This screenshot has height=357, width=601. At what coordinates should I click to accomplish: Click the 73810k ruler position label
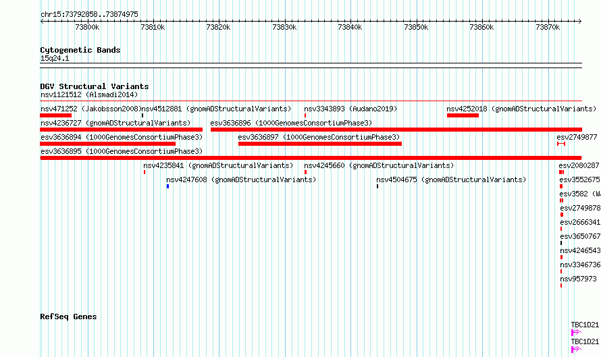(153, 27)
